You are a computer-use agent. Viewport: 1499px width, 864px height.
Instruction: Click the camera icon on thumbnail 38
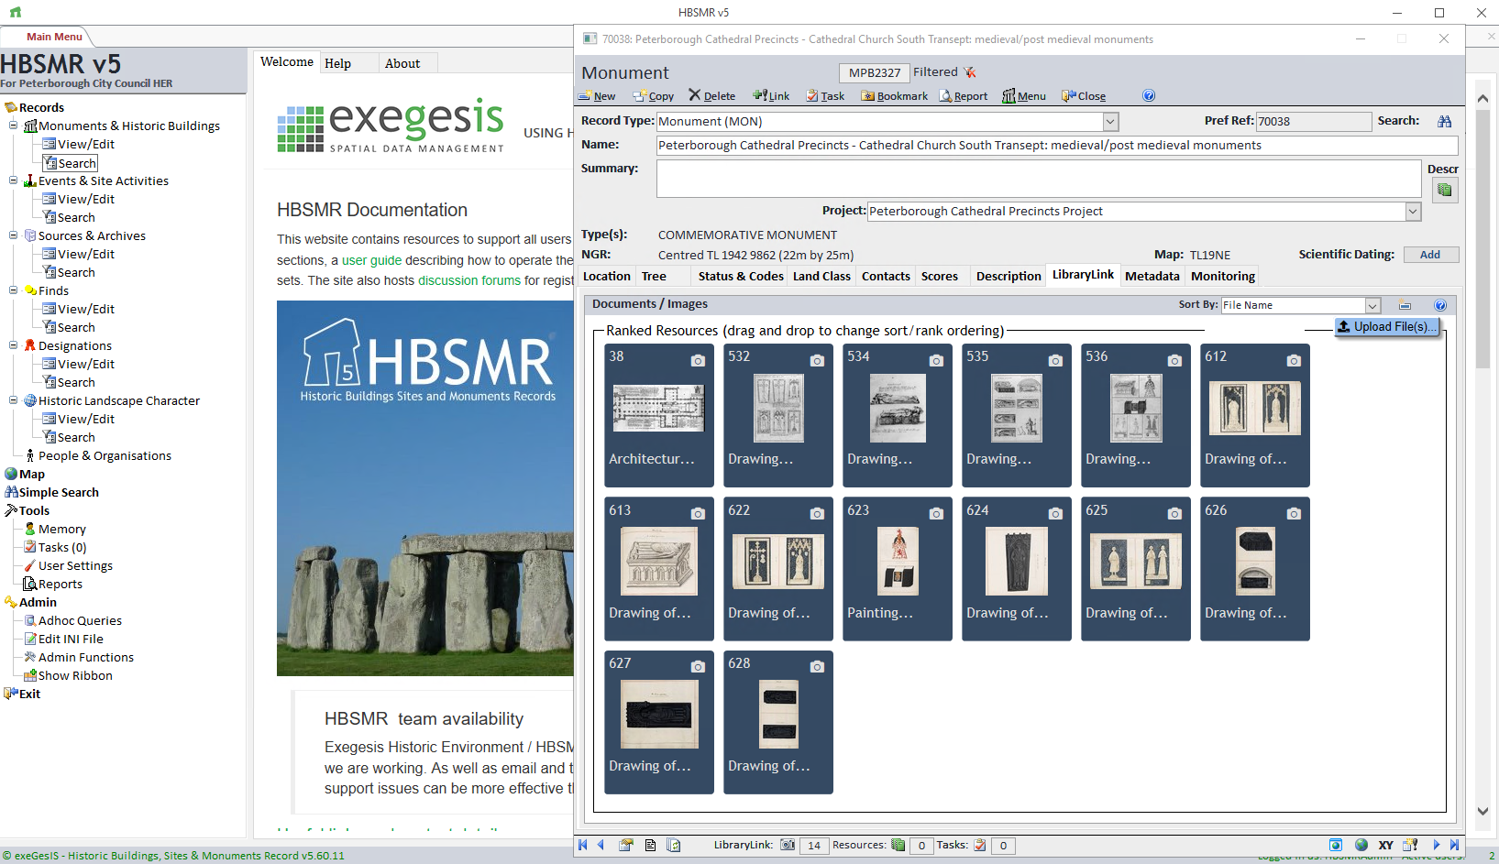coord(698,361)
